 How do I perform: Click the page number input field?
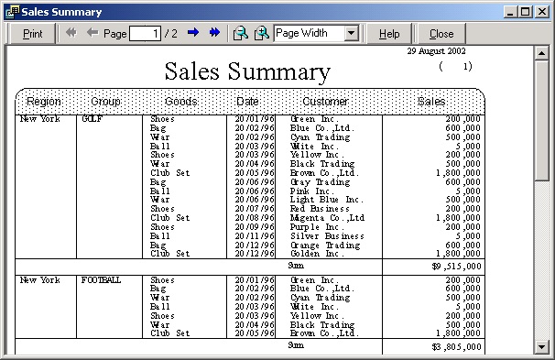coord(145,34)
